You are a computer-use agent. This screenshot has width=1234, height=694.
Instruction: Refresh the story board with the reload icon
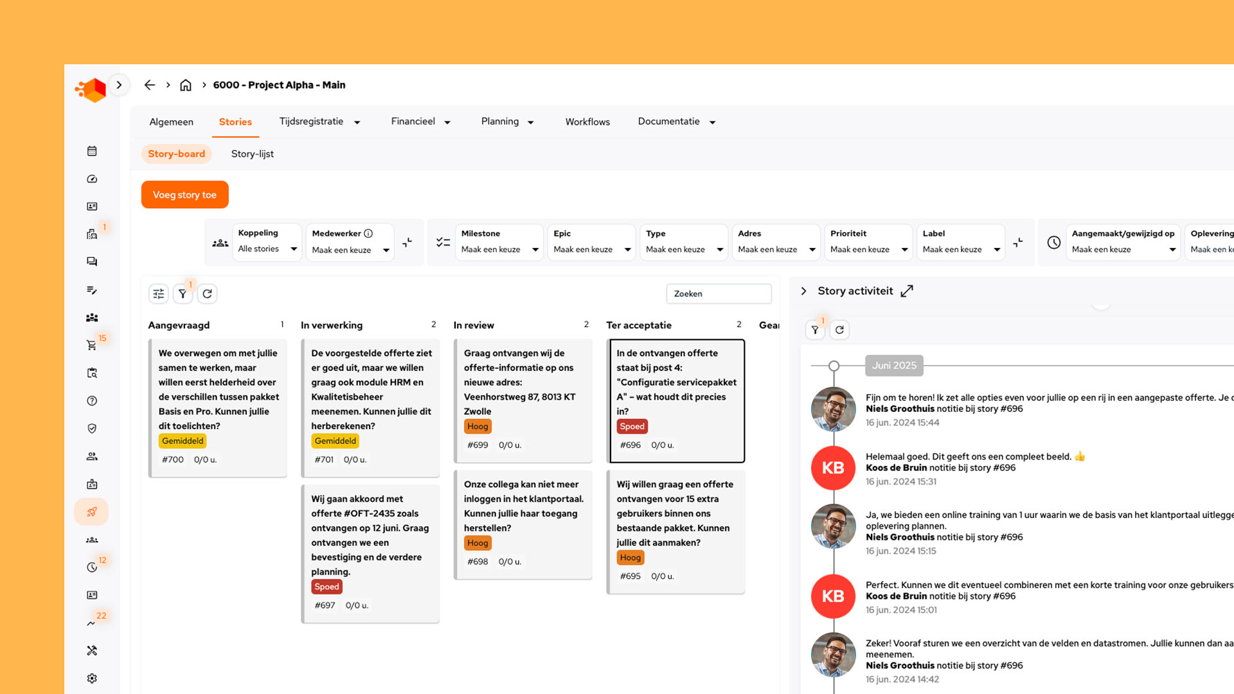[x=207, y=294]
